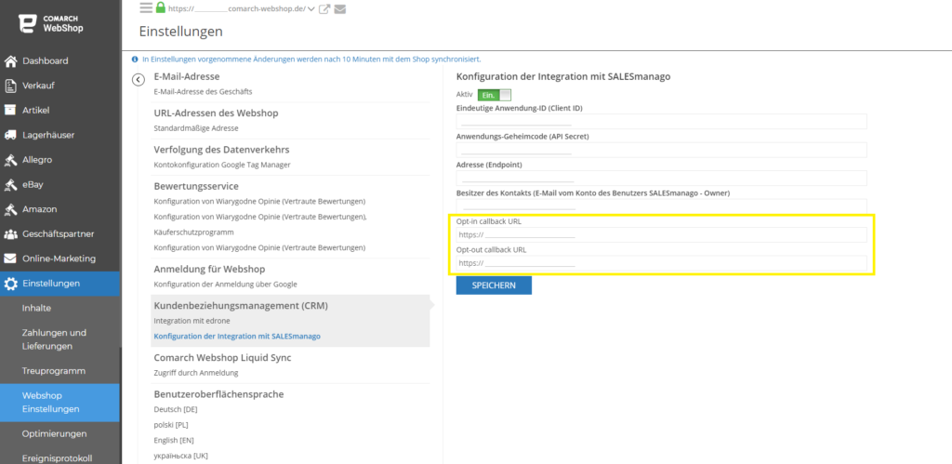952x464 pixels.
Task: Click the envelope icon near URL
Action: tap(340, 9)
